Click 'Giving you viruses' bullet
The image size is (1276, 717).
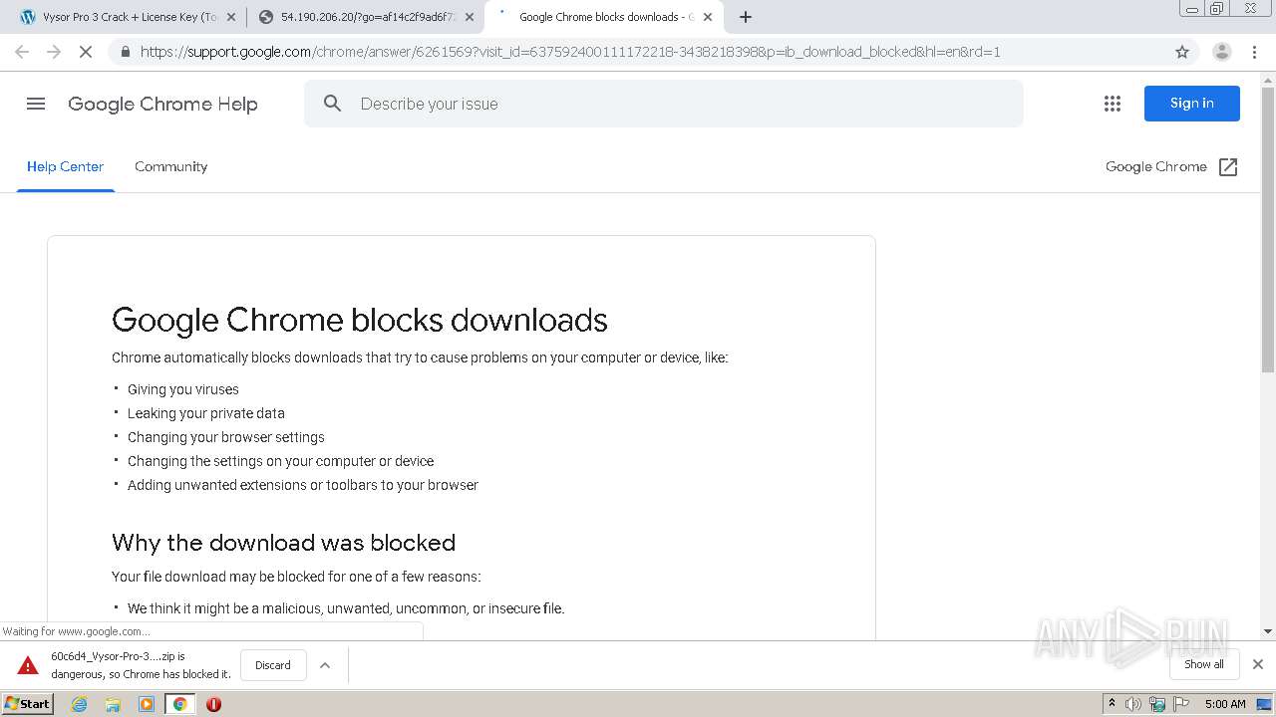[x=183, y=389]
